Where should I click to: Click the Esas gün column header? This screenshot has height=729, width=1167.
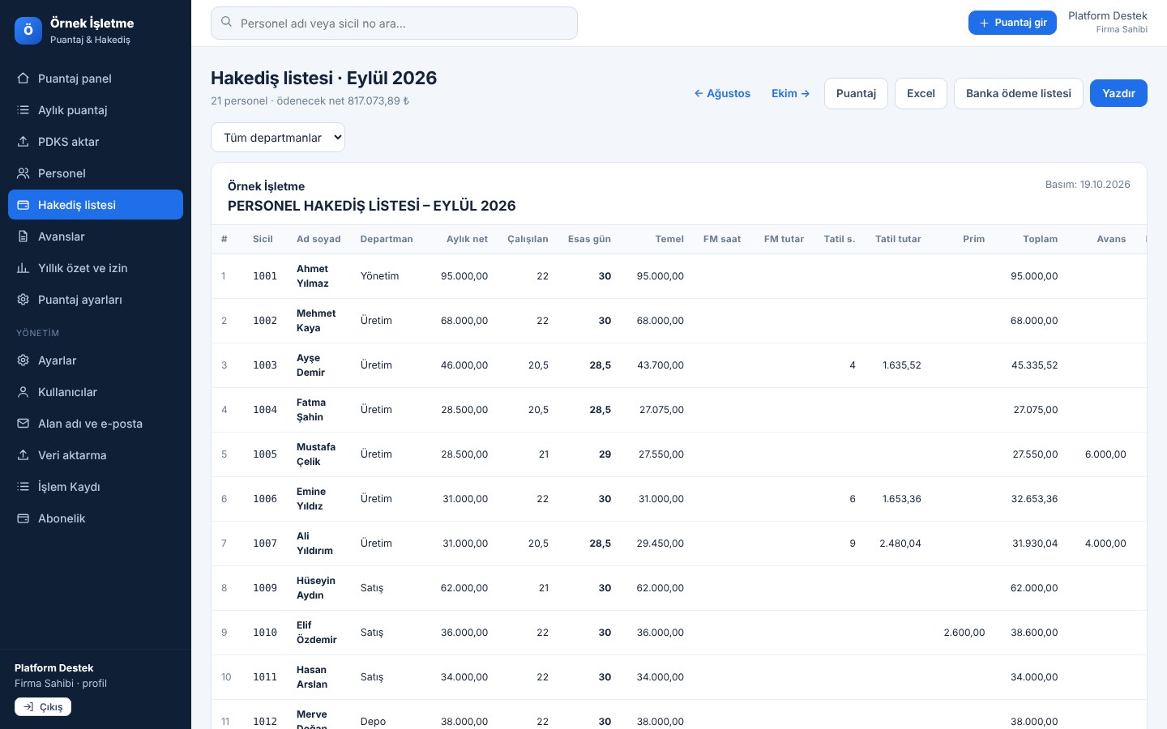[589, 239]
